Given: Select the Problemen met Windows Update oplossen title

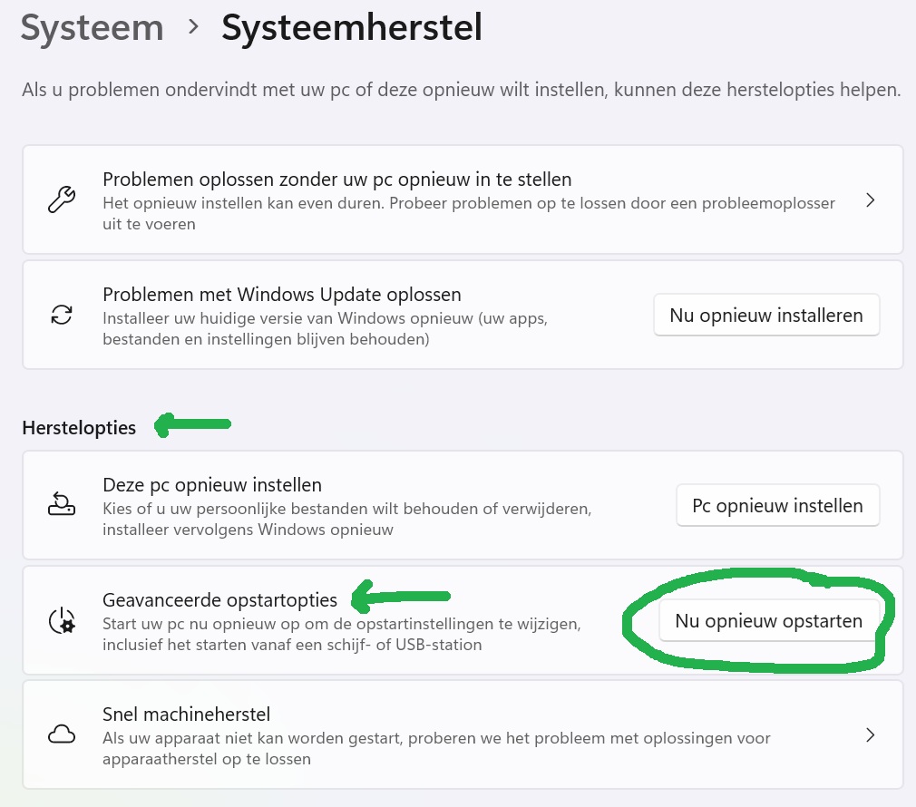Looking at the screenshot, I should (282, 295).
